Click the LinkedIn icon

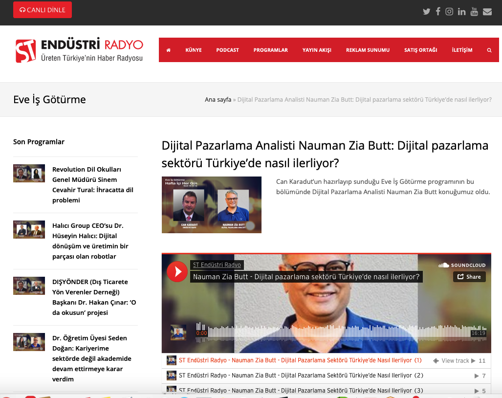click(x=461, y=12)
